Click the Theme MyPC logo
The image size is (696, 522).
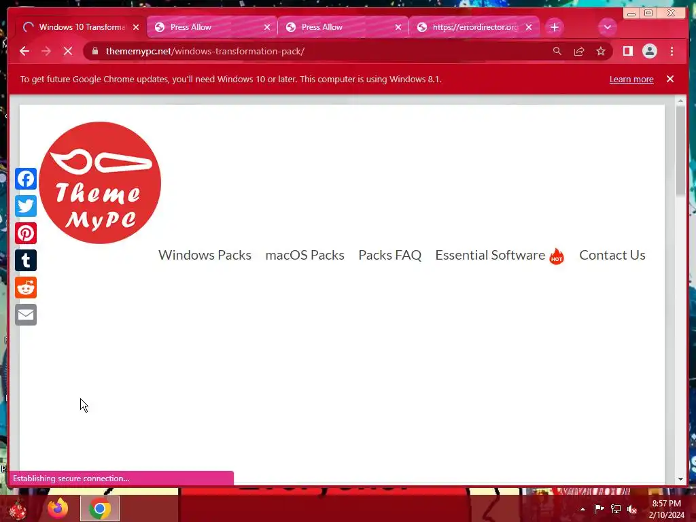coord(100,182)
